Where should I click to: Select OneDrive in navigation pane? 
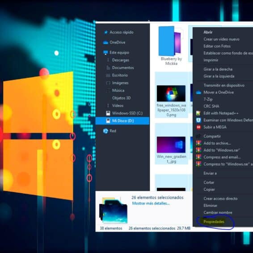coord(117,42)
